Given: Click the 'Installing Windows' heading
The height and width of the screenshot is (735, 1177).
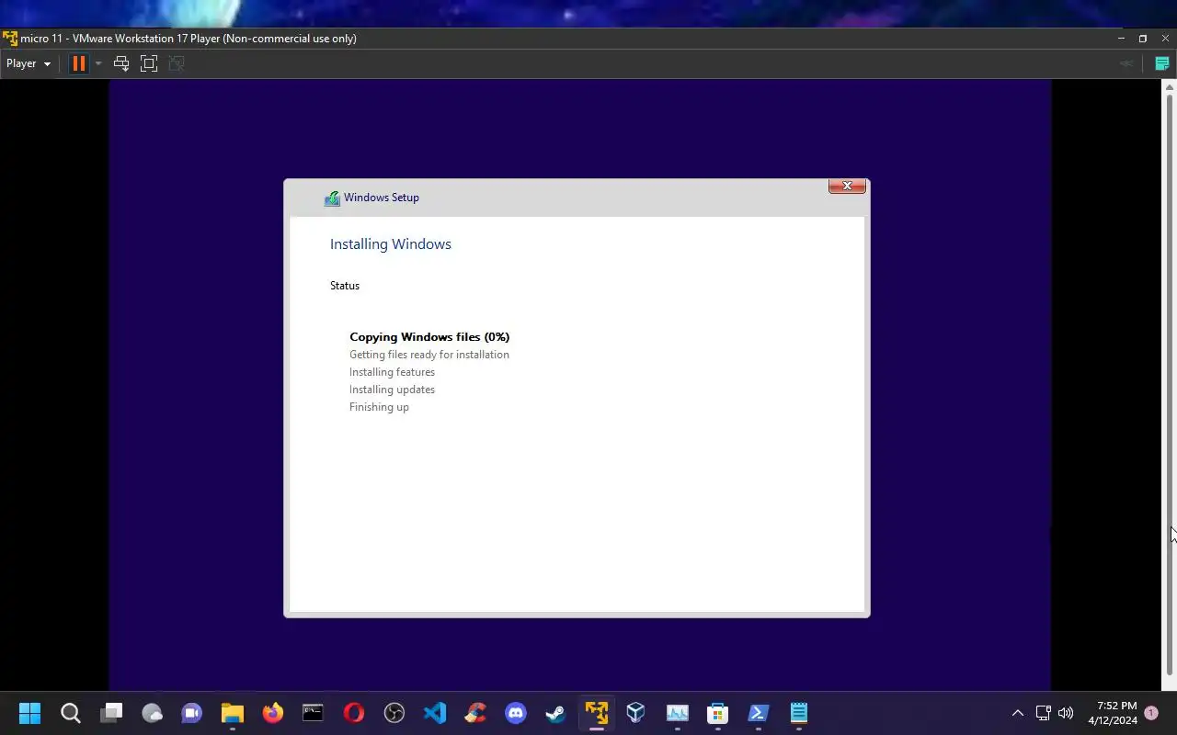Looking at the screenshot, I should [x=391, y=243].
